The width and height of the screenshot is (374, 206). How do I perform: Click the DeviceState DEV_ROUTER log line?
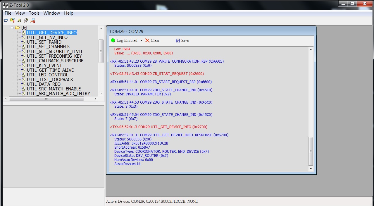point(141,156)
